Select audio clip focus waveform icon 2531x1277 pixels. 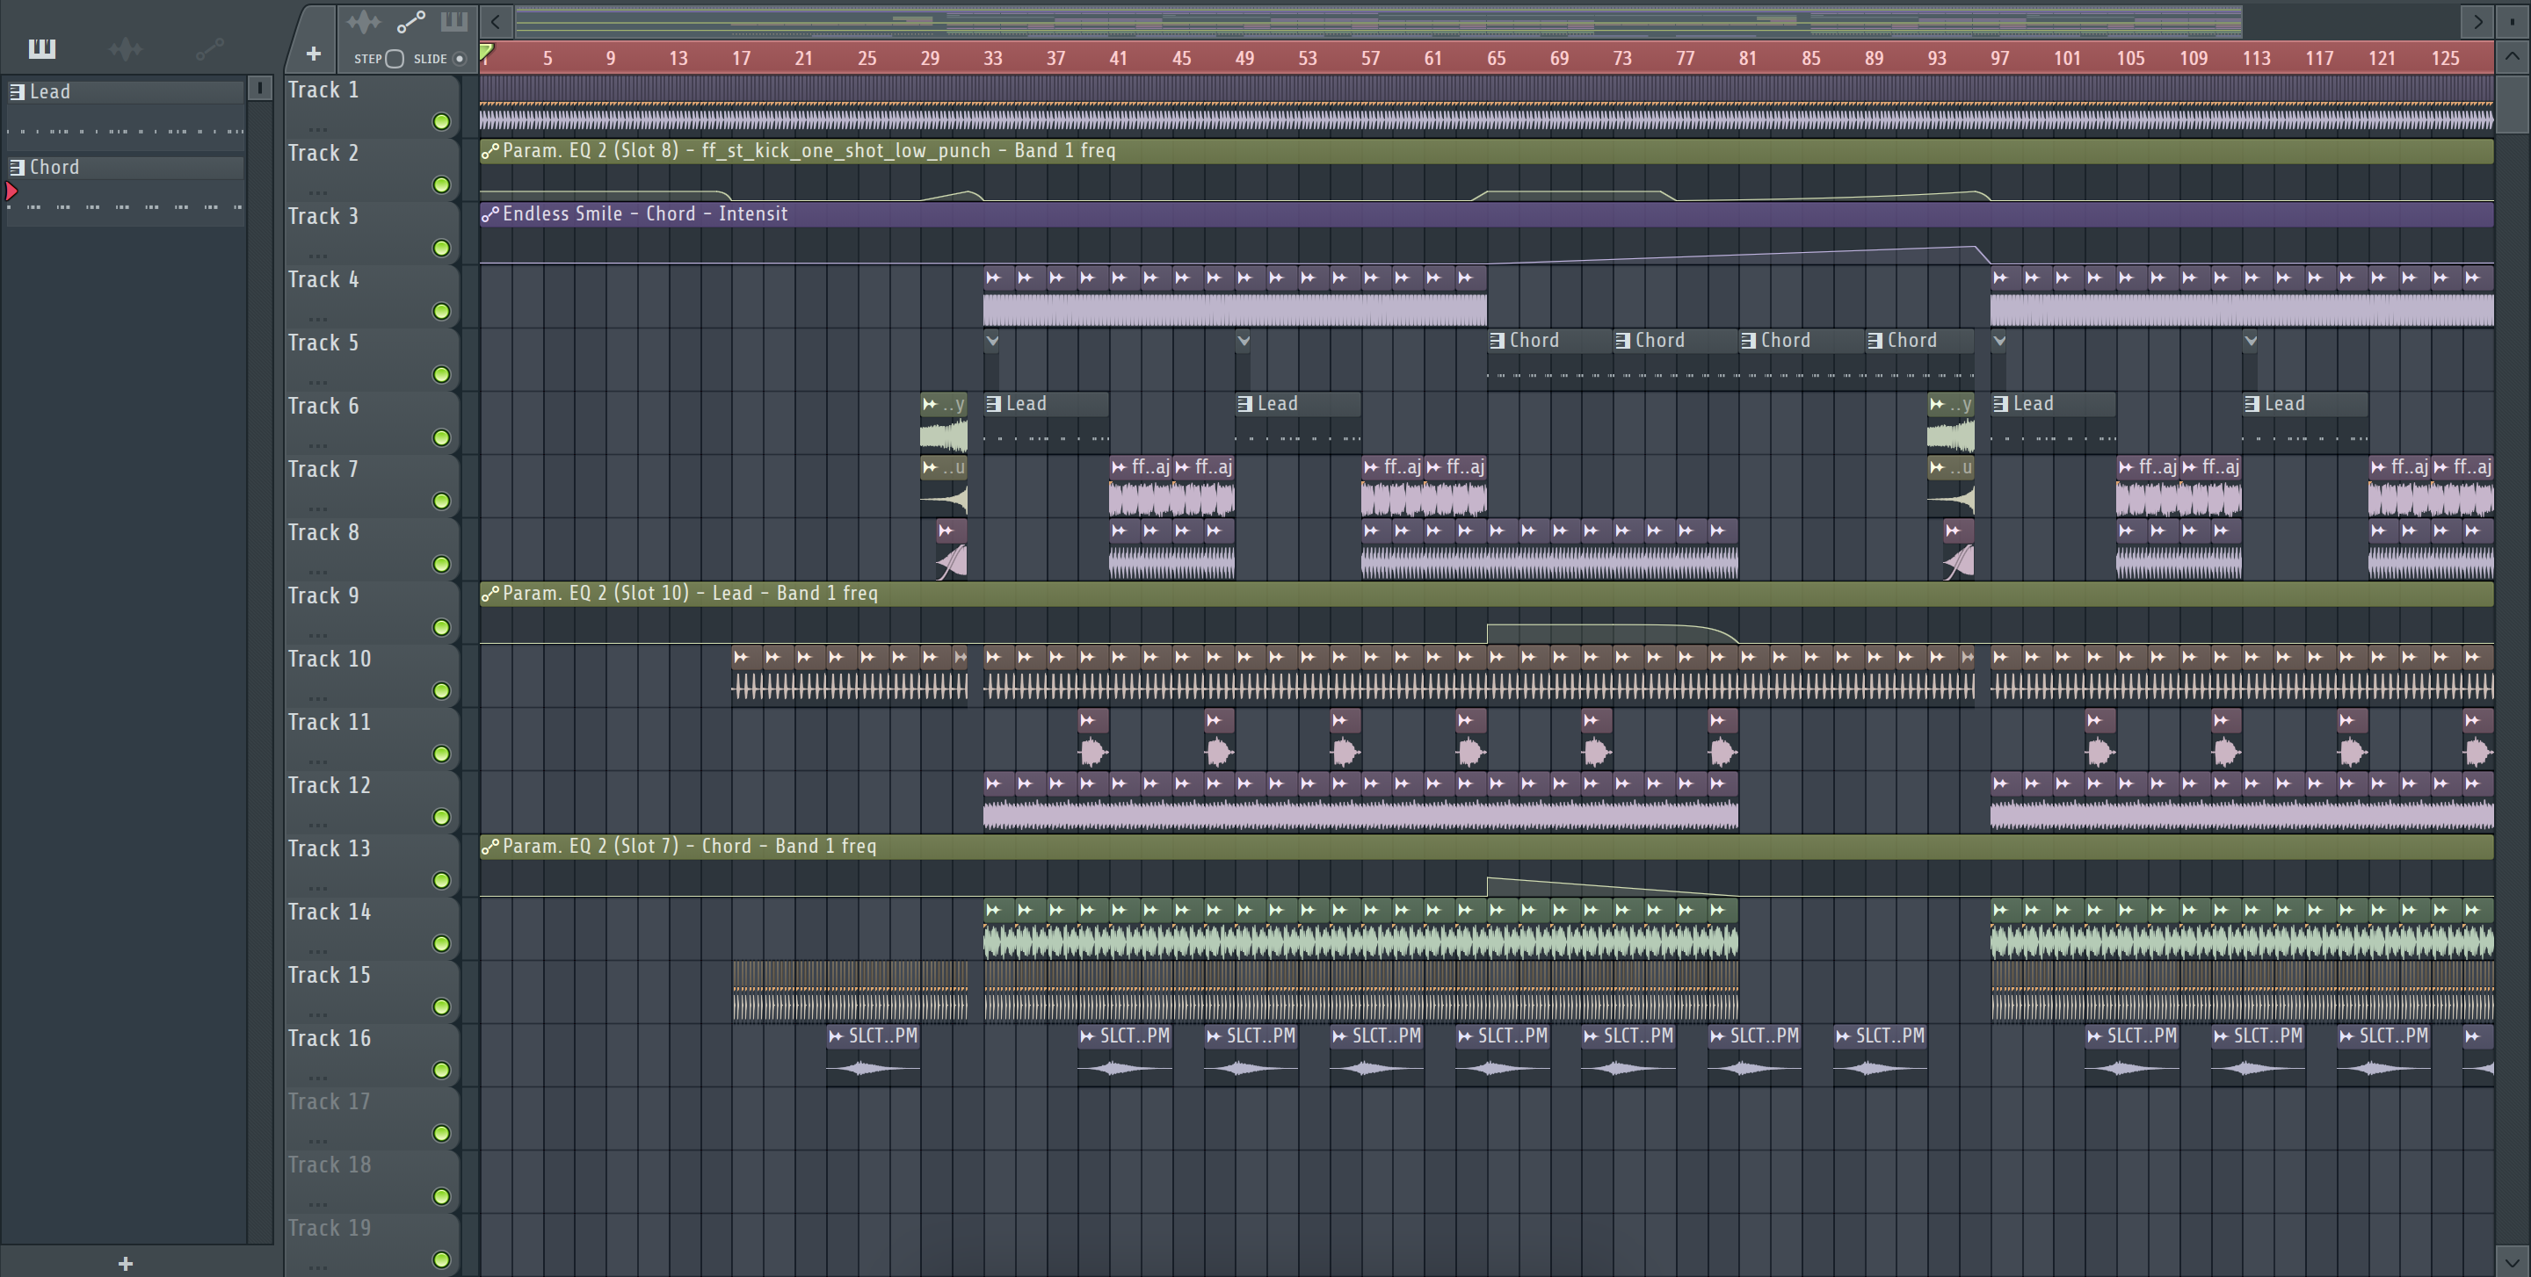tap(365, 22)
